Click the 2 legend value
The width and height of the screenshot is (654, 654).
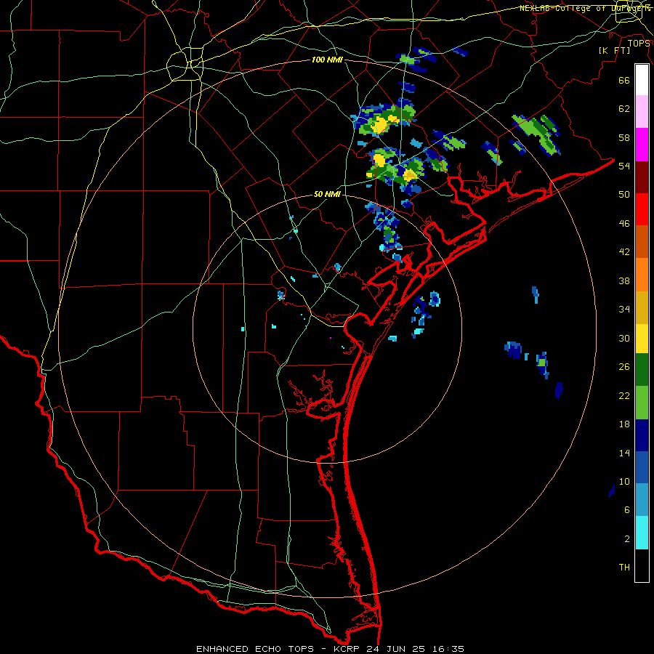tap(627, 539)
